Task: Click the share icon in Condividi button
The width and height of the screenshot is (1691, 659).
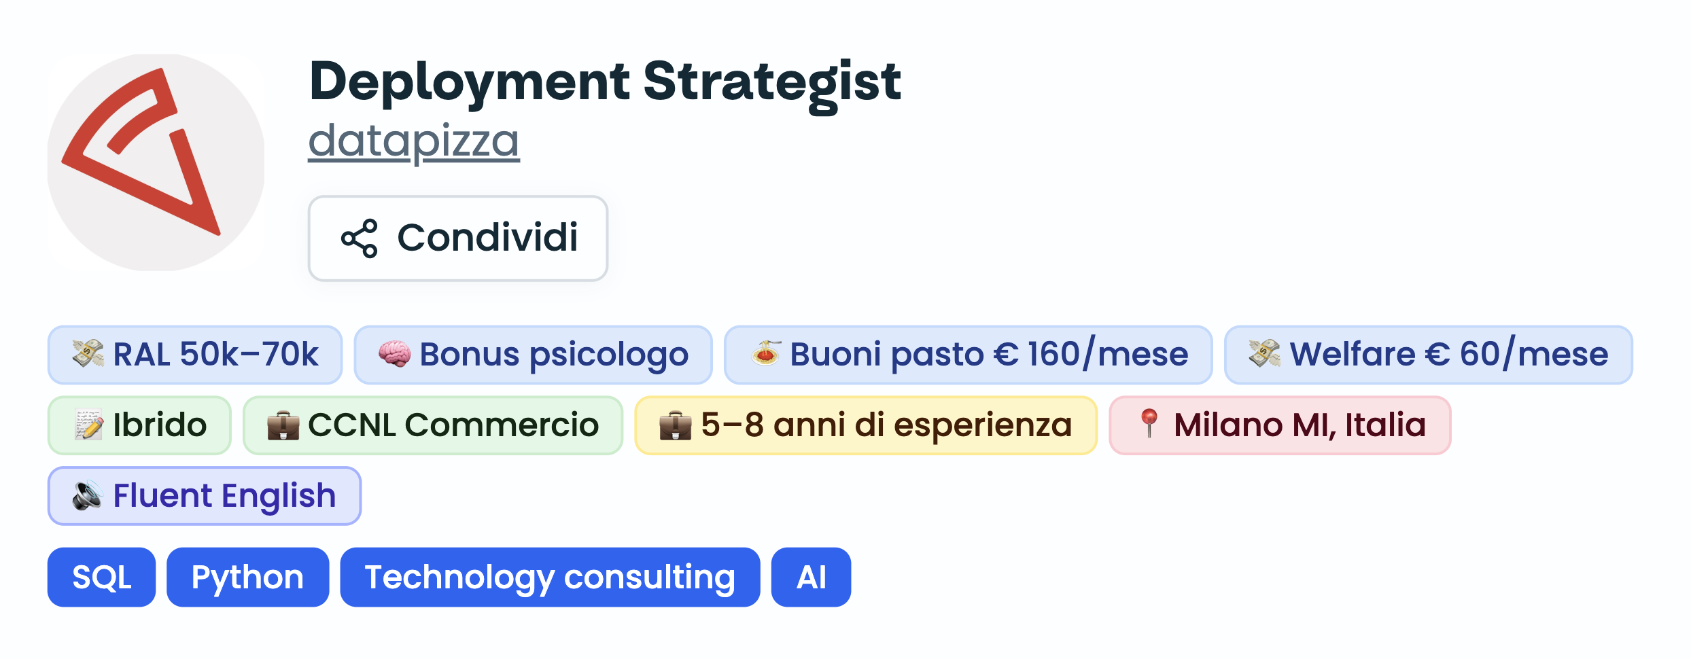Action: (359, 238)
